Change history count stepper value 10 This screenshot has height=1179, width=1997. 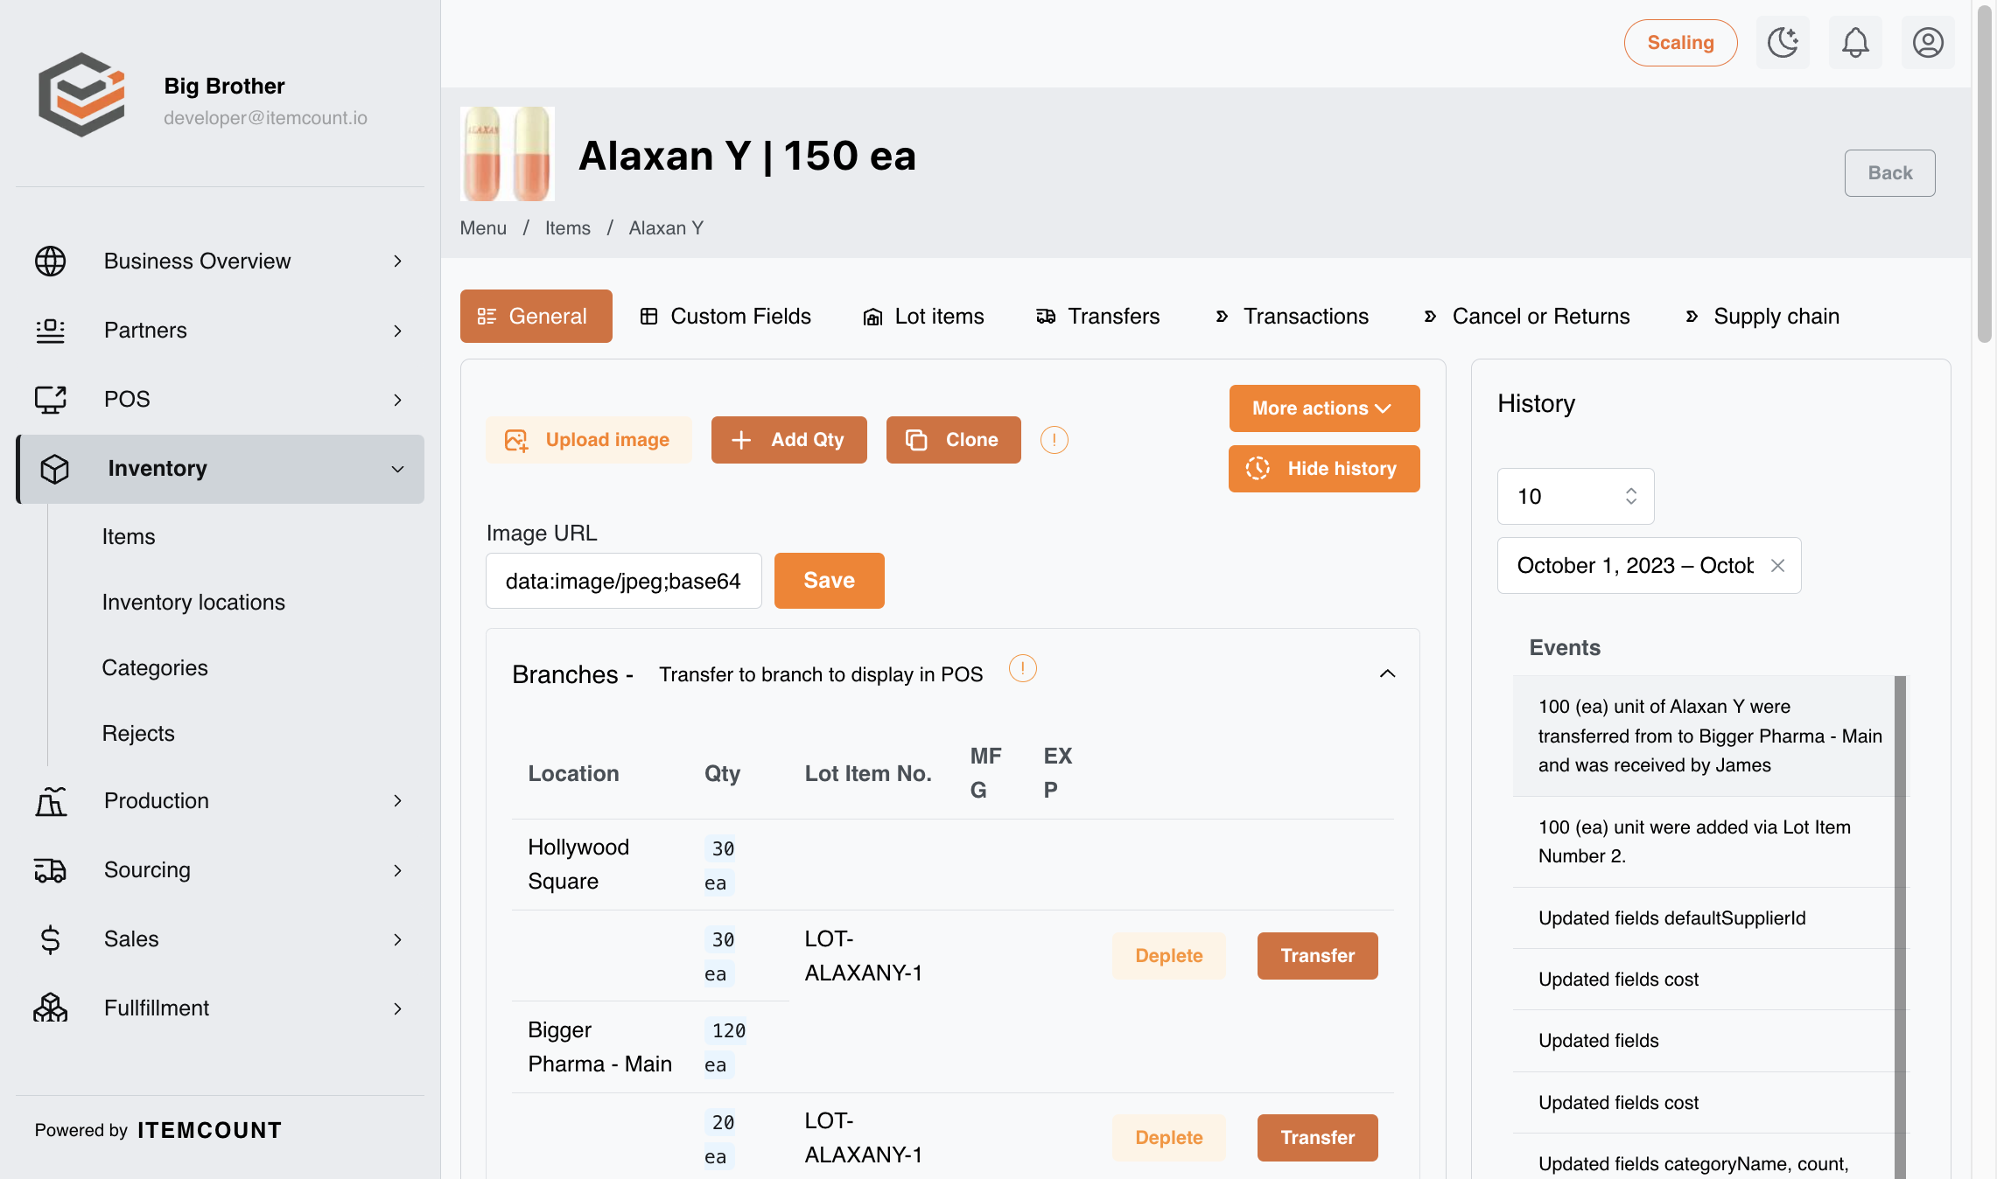1575,496
